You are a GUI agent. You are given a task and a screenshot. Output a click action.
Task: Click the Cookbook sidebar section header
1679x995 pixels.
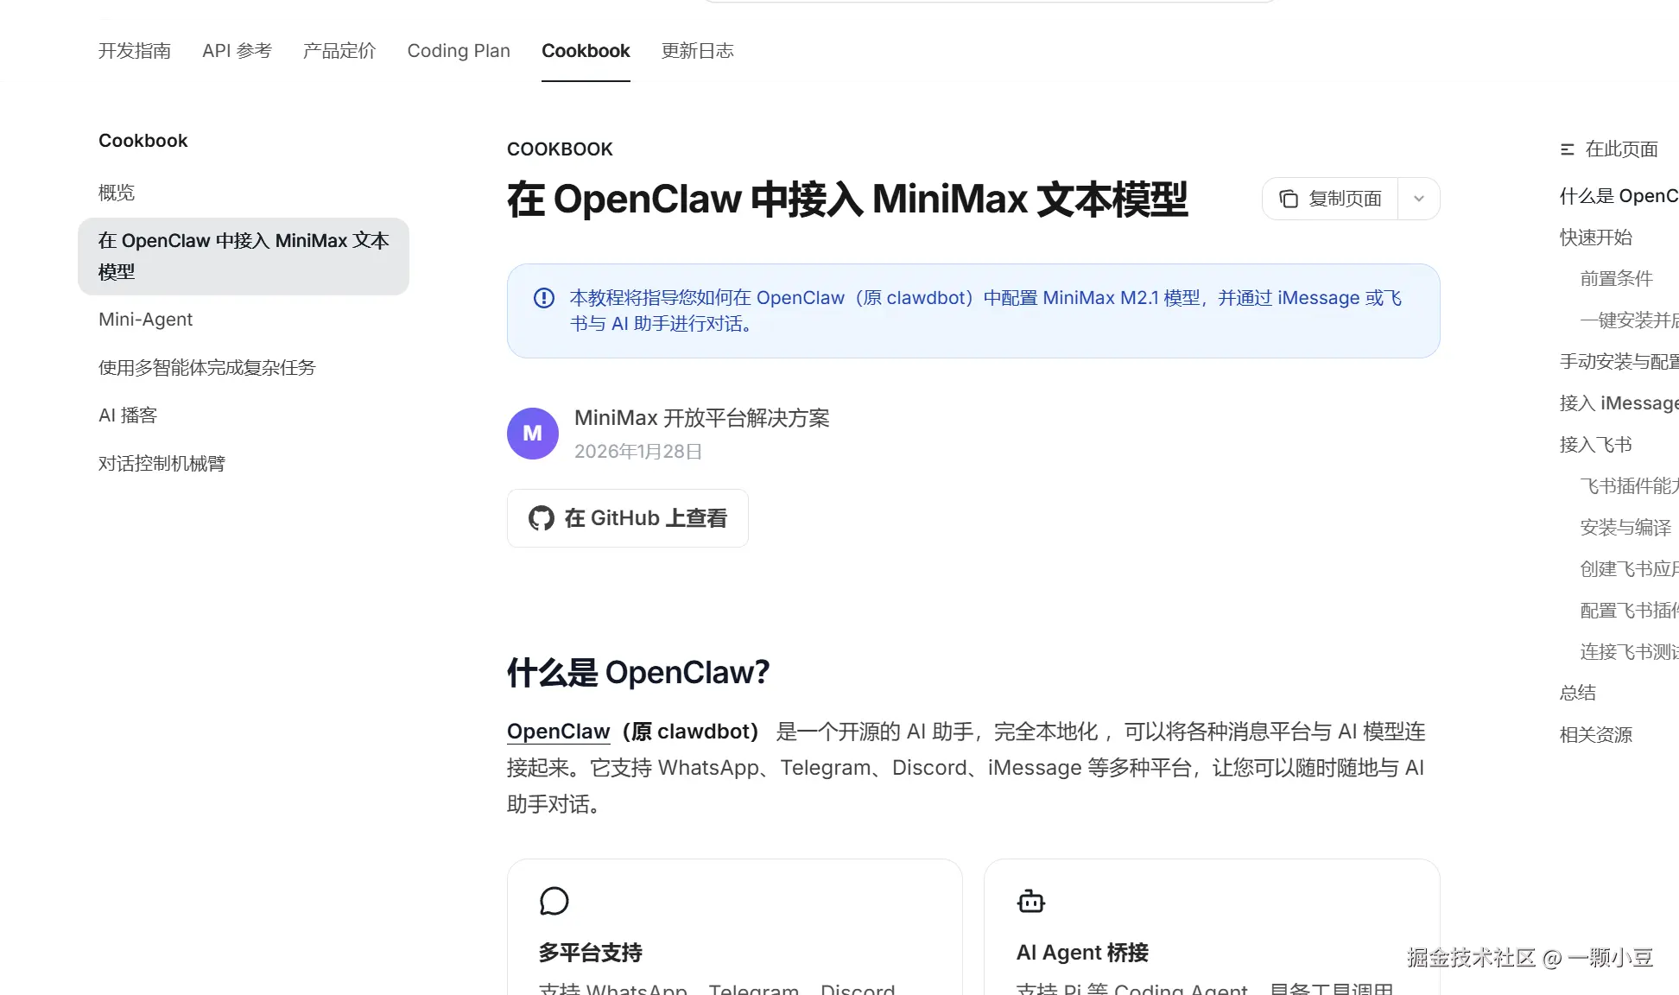[x=143, y=141]
